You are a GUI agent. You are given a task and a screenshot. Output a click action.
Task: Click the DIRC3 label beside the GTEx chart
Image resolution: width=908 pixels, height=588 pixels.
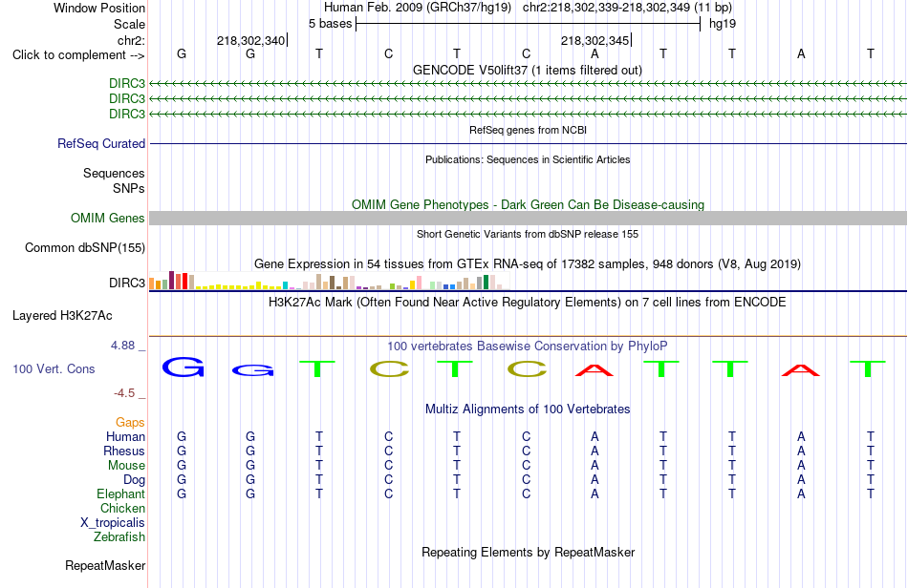pyautogui.click(x=127, y=283)
